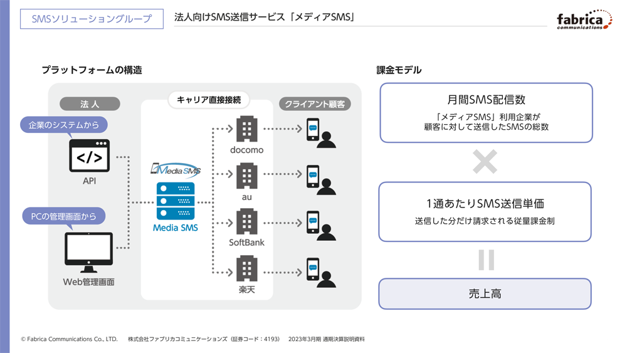The width and height of the screenshot is (627, 353).
Task: Click the 売上高 result box
Action: [485, 294]
